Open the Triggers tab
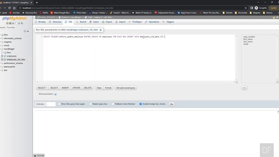The image size is (279, 157). point(168,22)
